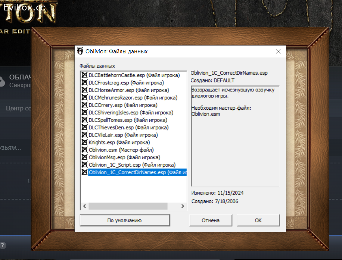Click the Oblivion icon in title bar
This screenshot has width=342, height=260.
click(x=80, y=51)
